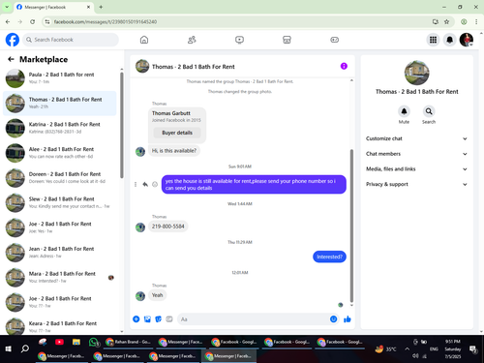Open the Watch video icon
The image size is (484, 363).
point(239,40)
